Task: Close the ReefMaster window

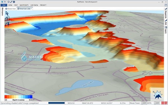Action: [x=166, y=2]
